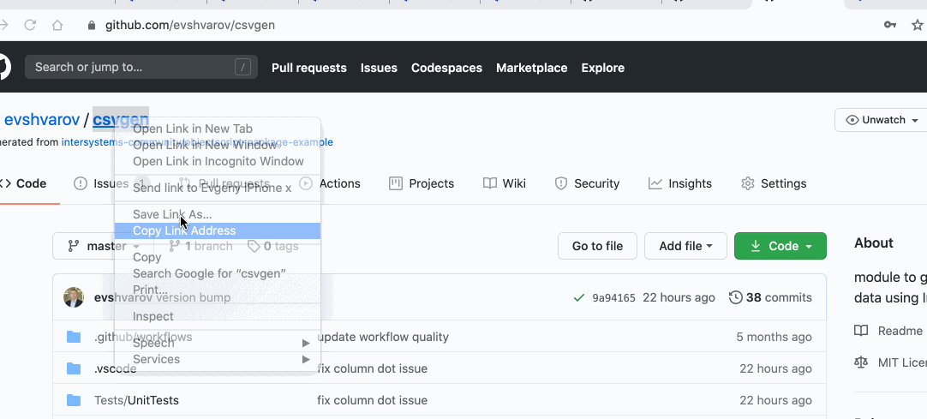Click Pull requests in GitHub header
The height and width of the screenshot is (419, 927).
click(x=309, y=68)
